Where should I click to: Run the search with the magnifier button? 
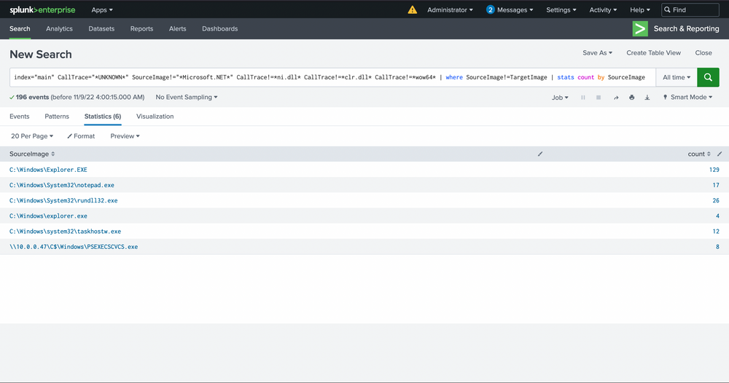(708, 77)
